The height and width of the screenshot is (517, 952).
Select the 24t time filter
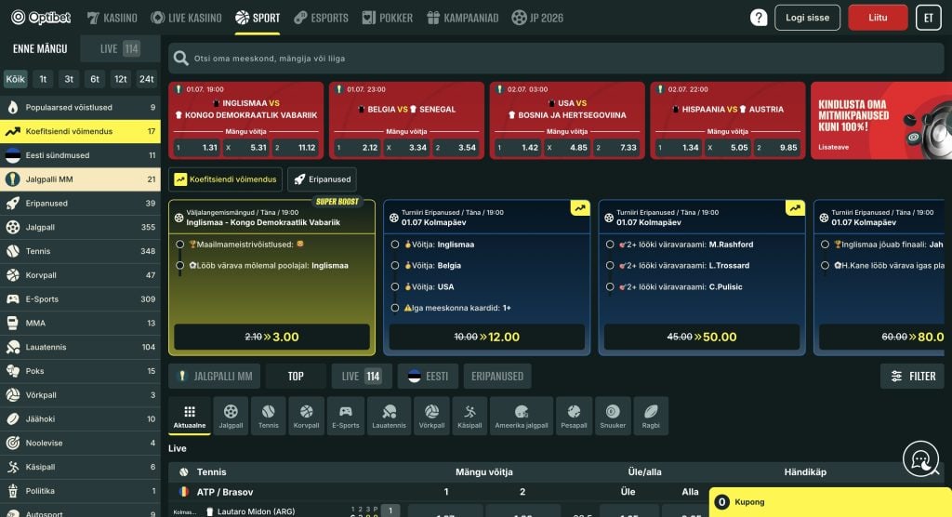pyautogui.click(x=146, y=79)
